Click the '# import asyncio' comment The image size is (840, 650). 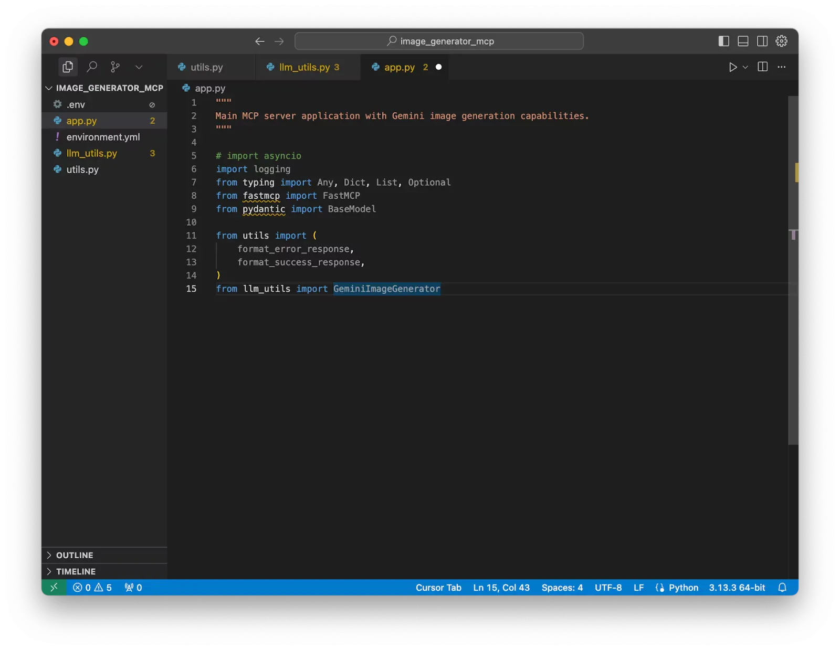click(x=258, y=156)
